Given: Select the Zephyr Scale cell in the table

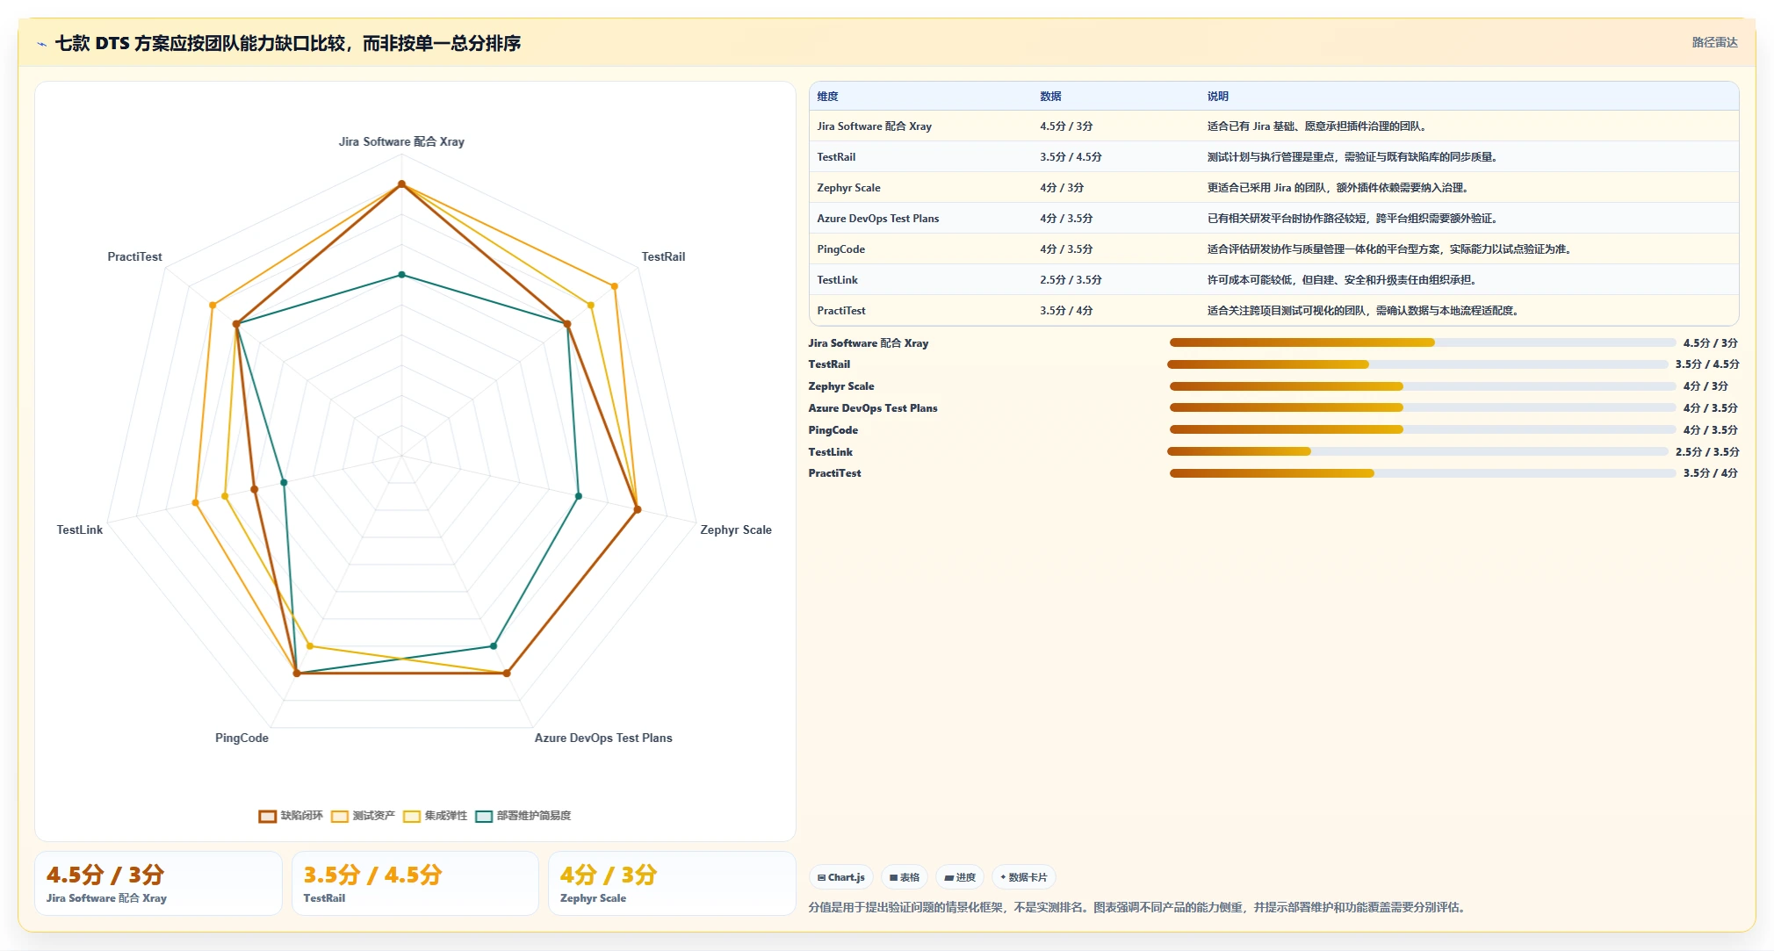Looking at the screenshot, I should (x=920, y=188).
